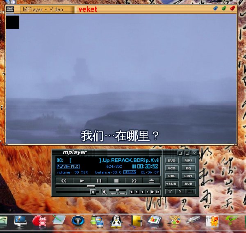Click the 'stereo' indicator in display
This screenshot has height=233, width=246.
pos(130,172)
